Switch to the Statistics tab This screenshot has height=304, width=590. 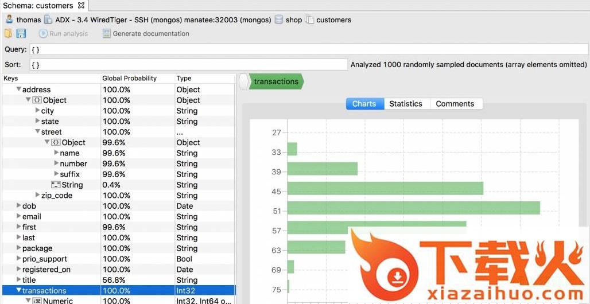tap(406, 104)
